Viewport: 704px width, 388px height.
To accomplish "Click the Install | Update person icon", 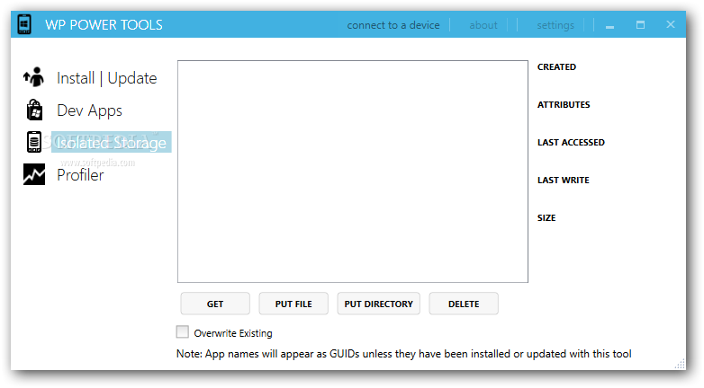I will (x=34, y=77).
